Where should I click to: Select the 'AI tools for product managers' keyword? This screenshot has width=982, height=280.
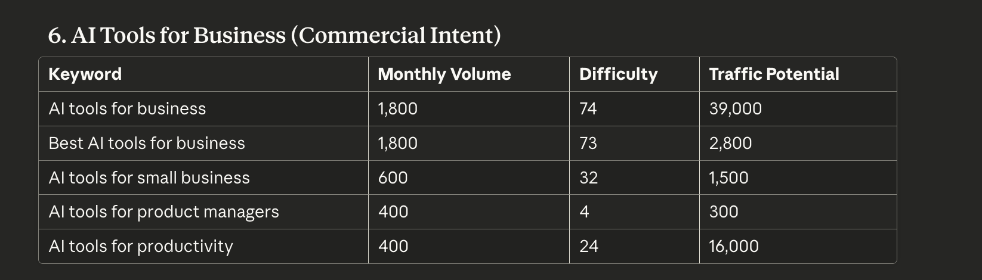click(163, 212)
